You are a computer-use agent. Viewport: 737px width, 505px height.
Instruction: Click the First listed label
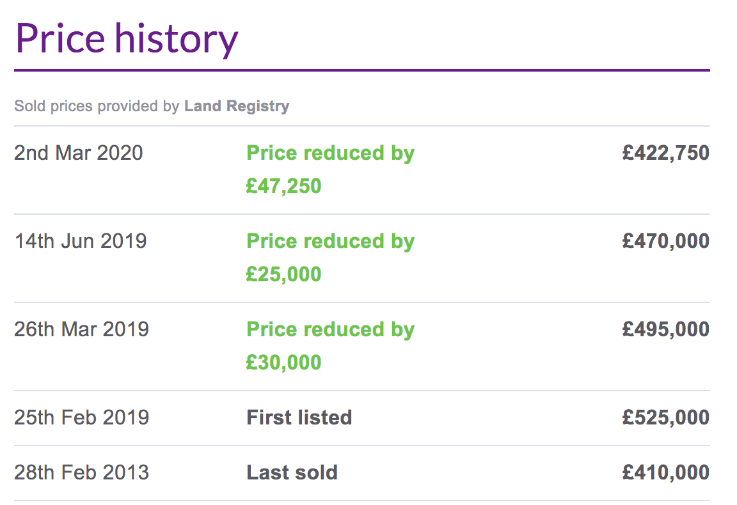(x=299, y=418)
